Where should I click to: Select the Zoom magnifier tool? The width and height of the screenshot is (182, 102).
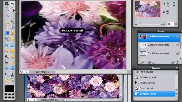point(12,80)
